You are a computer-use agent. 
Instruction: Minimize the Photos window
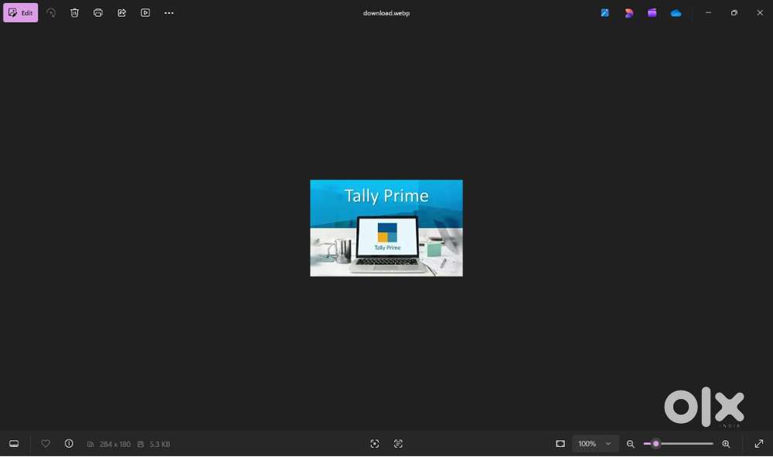(x=708, y=13)
